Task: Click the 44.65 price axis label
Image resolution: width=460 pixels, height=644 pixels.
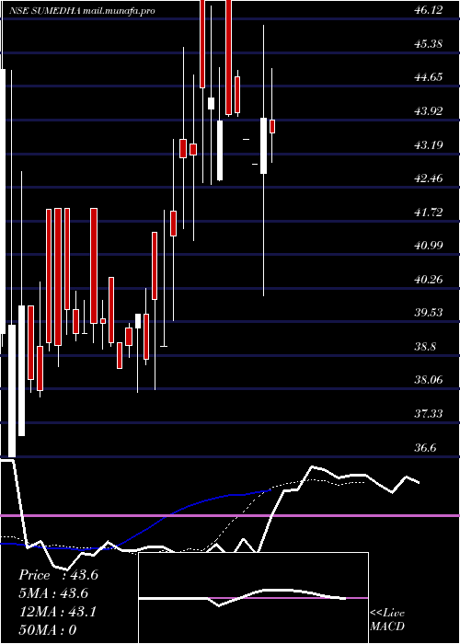Action: 429,77
